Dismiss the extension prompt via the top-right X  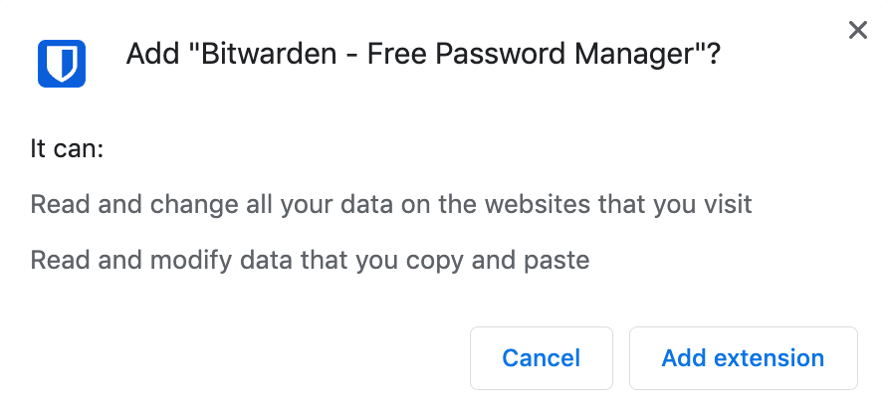(x=857, y=31)
